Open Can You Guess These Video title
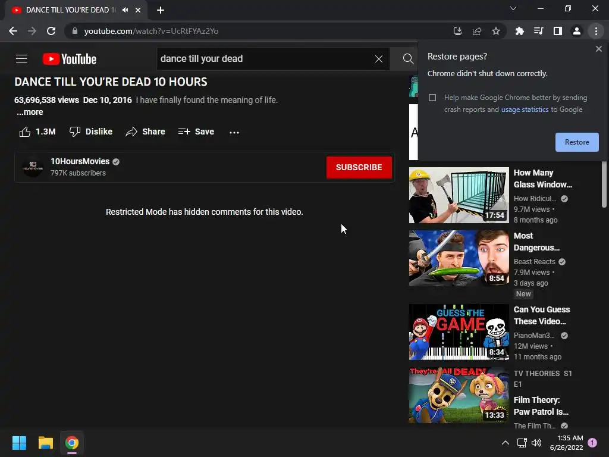609x457 pixels. pyautogui.click(x=542, y=315)
